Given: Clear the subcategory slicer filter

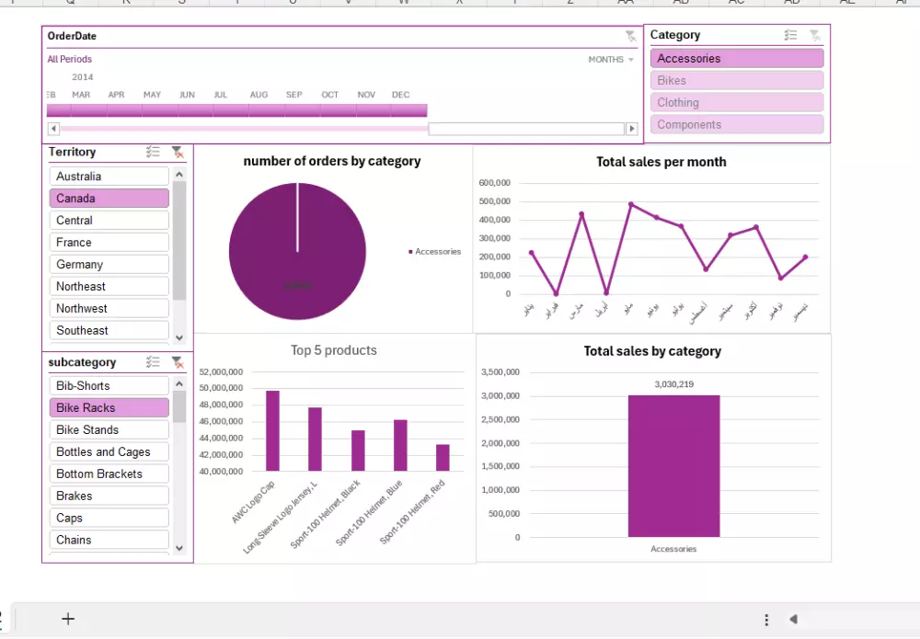Looking at the screenshot, I should (178, 362).
